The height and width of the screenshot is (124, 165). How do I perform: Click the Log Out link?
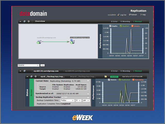122,15
